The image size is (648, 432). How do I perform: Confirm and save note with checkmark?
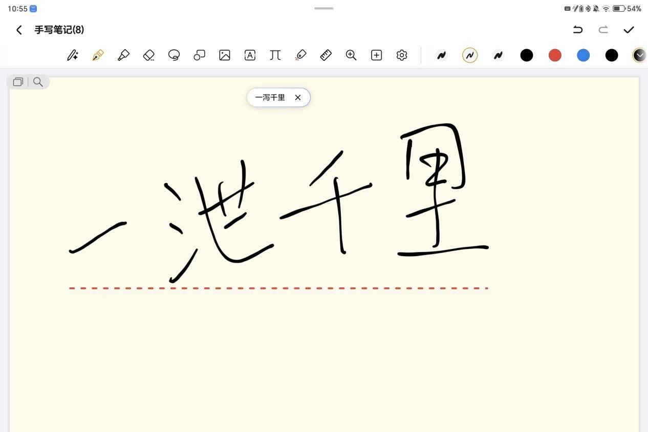(629, 30)
